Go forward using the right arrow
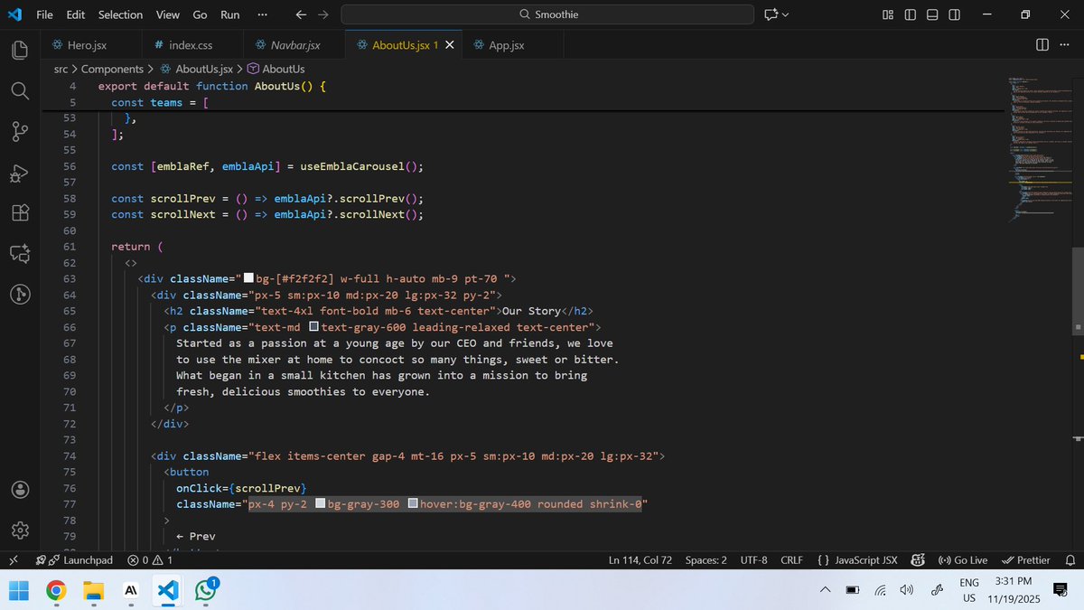 (x=322, y=14)
